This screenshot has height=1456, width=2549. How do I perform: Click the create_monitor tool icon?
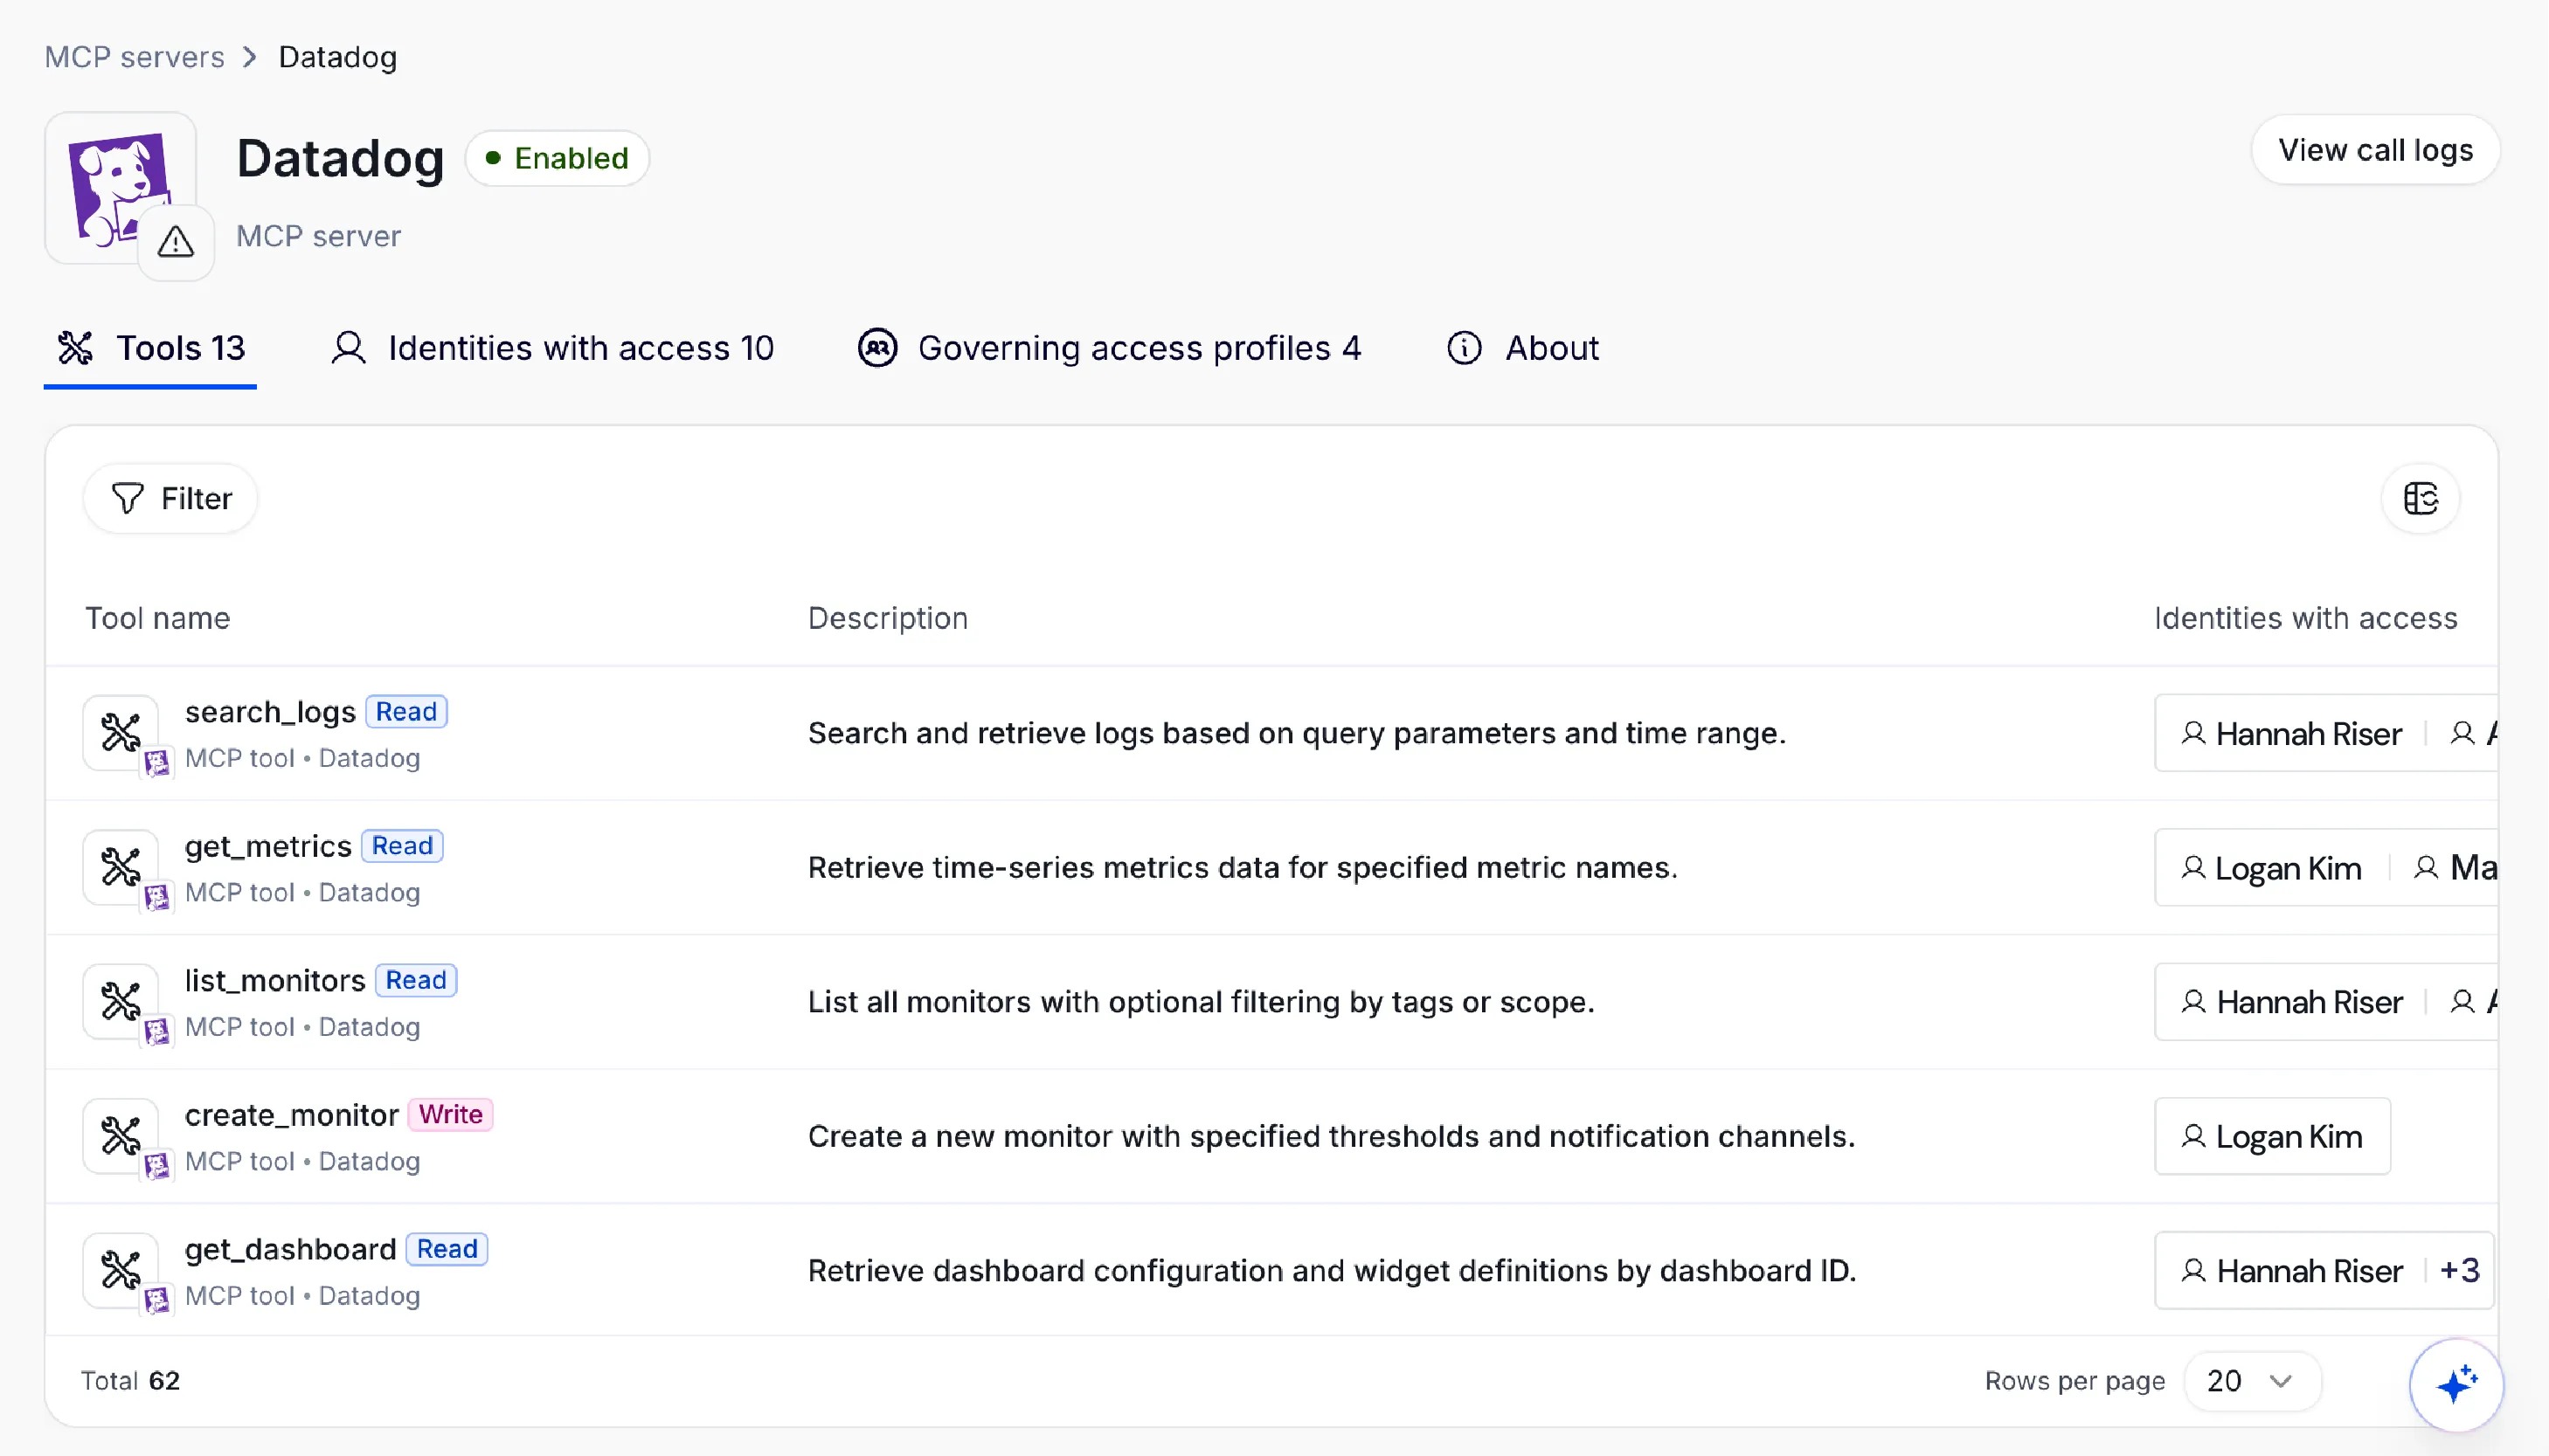pyautogui.click(x=121, y=1136)
